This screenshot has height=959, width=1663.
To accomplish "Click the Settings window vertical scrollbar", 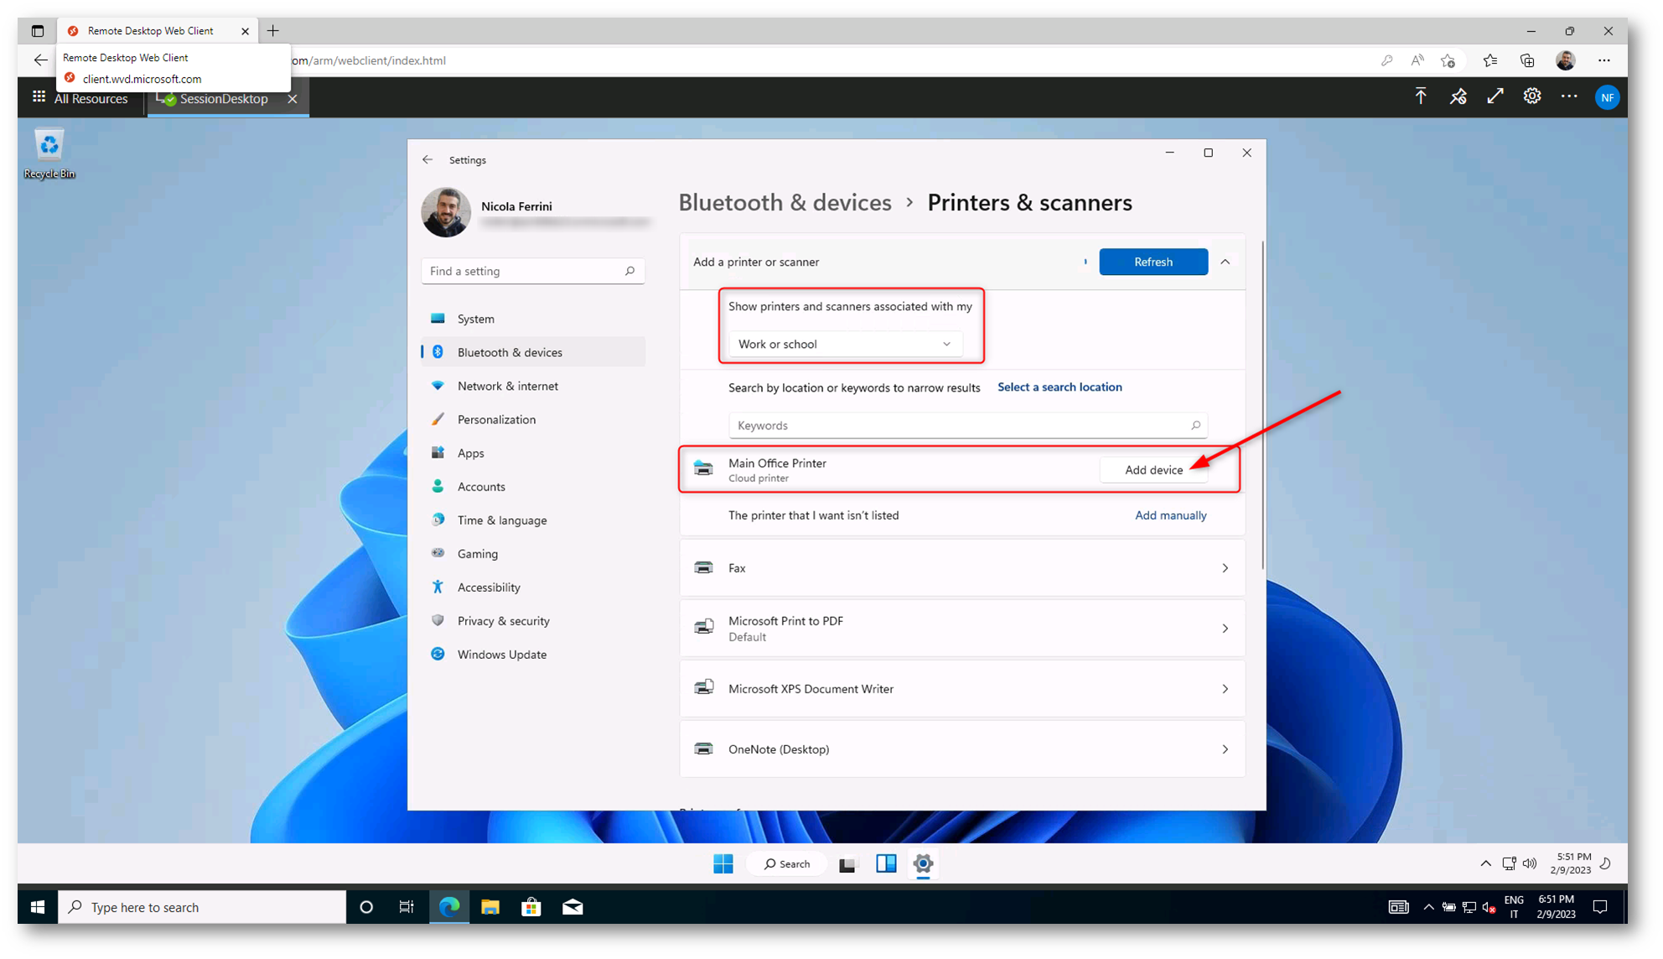I will 1261,405.
